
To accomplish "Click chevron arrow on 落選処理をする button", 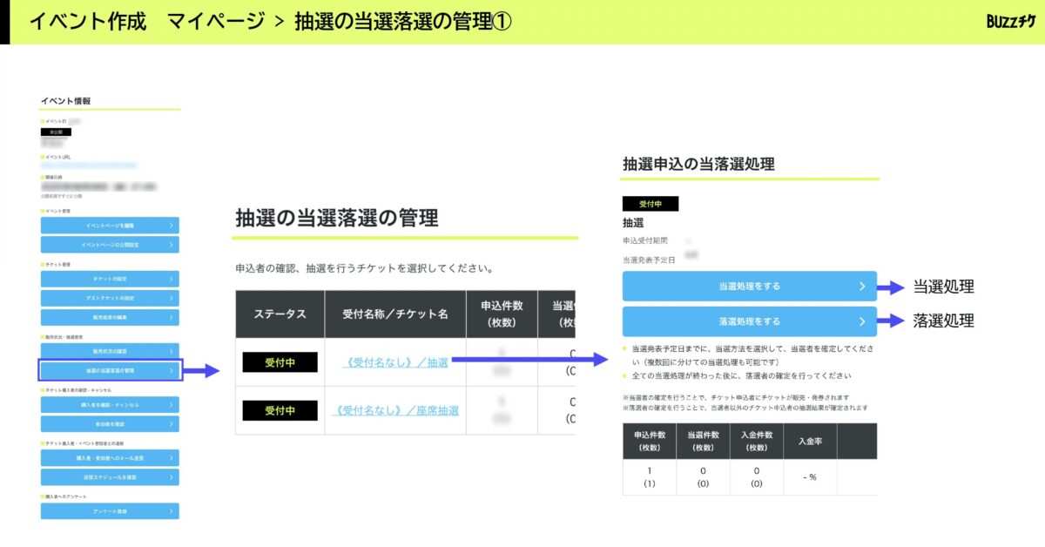I will tap(862, 321).
